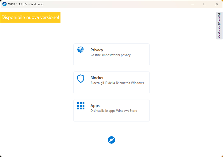Click the fingerprint Privacy icon

click(x=81, y=50)
